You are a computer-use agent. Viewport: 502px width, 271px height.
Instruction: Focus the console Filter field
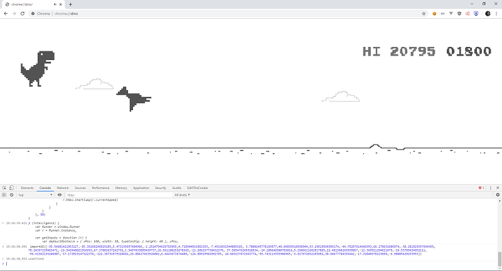[x=119, y=195]
